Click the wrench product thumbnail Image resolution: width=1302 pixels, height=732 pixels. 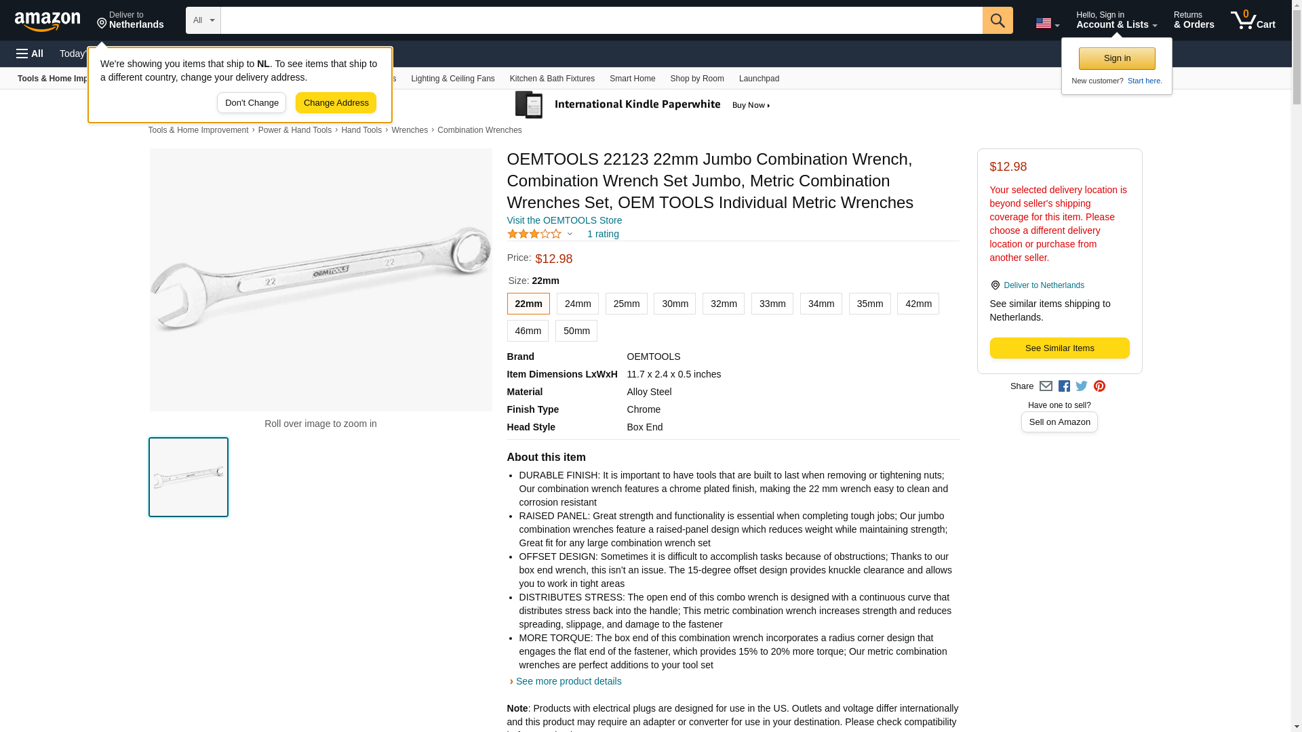[189, 477]
